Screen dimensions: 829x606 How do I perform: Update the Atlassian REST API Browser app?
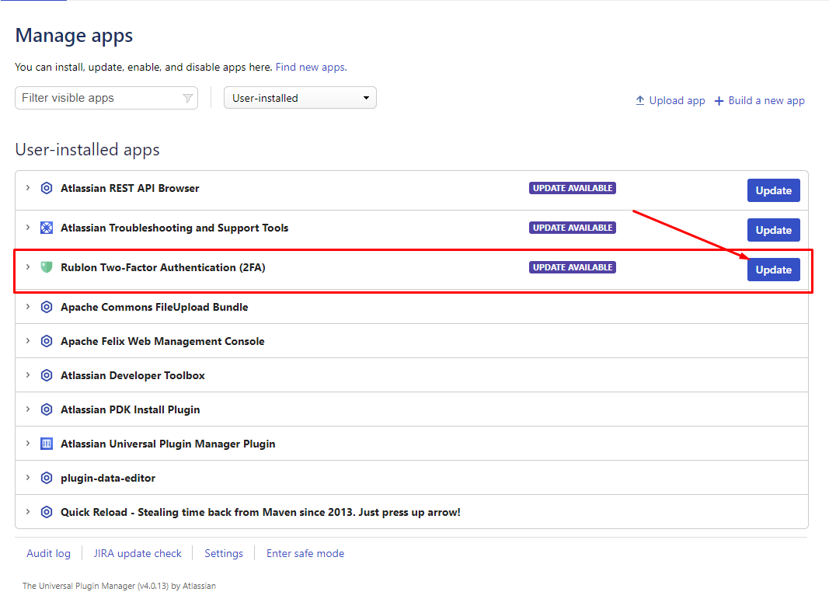point(773,190)
